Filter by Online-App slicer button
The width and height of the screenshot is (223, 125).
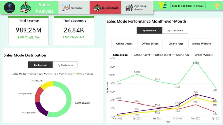click(x=176, y=44)
